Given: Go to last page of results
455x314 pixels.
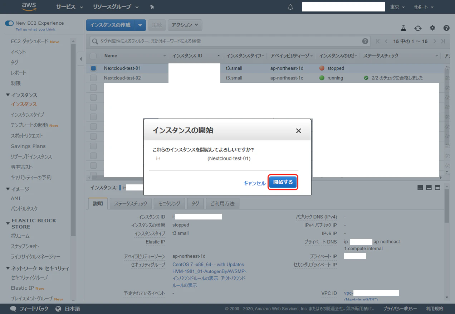Looking at the screenshot, I should click(443, 41).
